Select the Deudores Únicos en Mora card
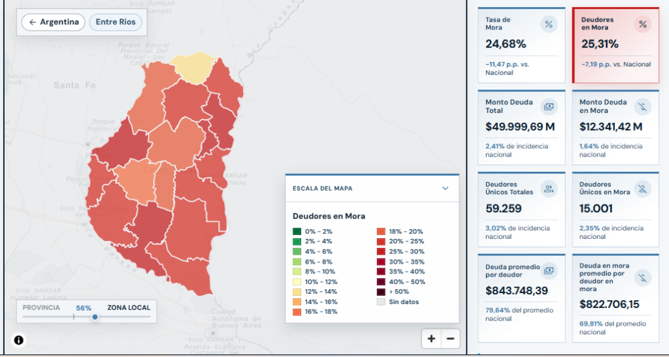 tap(615, 210)
